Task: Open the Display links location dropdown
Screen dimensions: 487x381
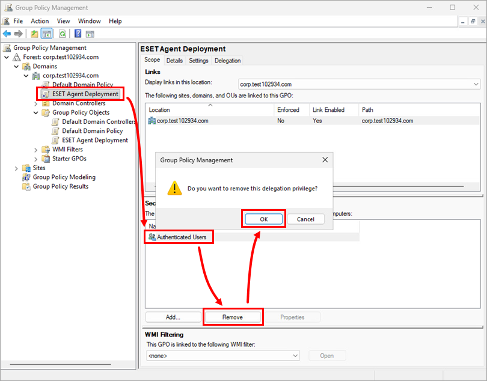Action: point(476,85)
